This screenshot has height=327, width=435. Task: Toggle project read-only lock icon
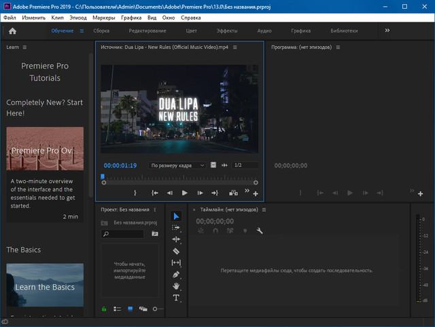(x=104, y=309)
